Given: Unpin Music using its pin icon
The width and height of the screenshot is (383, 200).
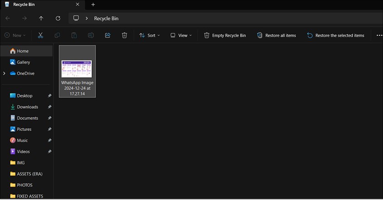Looking at the screenshot, I should coord(49,140).
